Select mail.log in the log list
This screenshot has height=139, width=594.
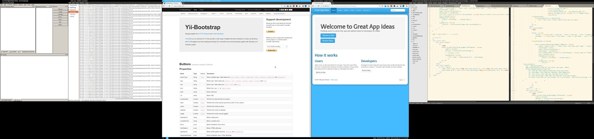click(x=72, y=14)
